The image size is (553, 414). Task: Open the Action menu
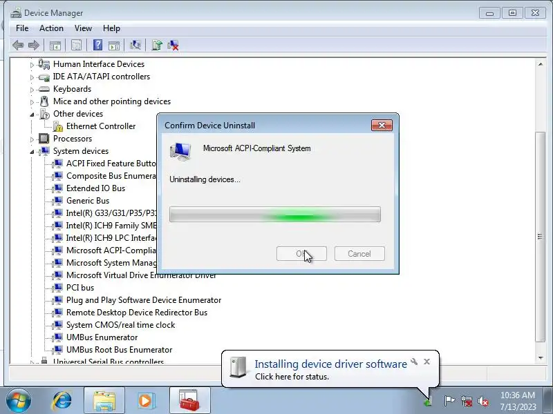(x=51, y=28)
